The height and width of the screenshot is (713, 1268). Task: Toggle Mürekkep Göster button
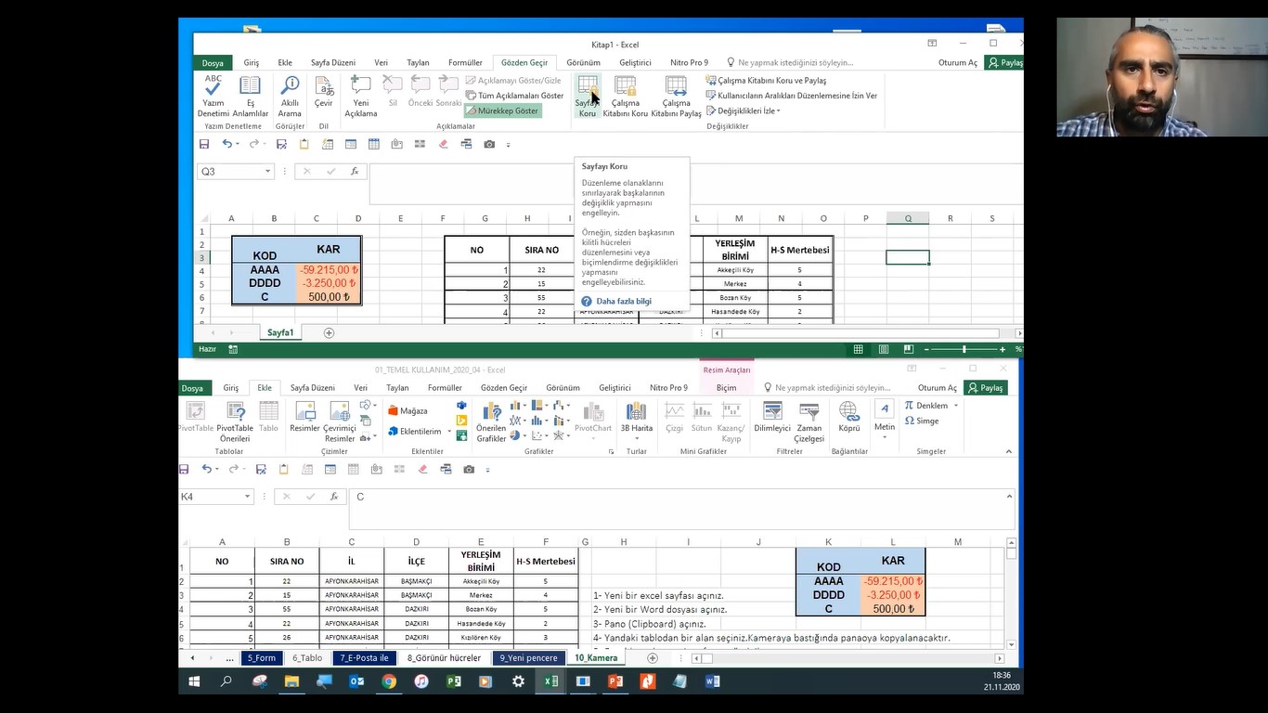coord(502,110)
